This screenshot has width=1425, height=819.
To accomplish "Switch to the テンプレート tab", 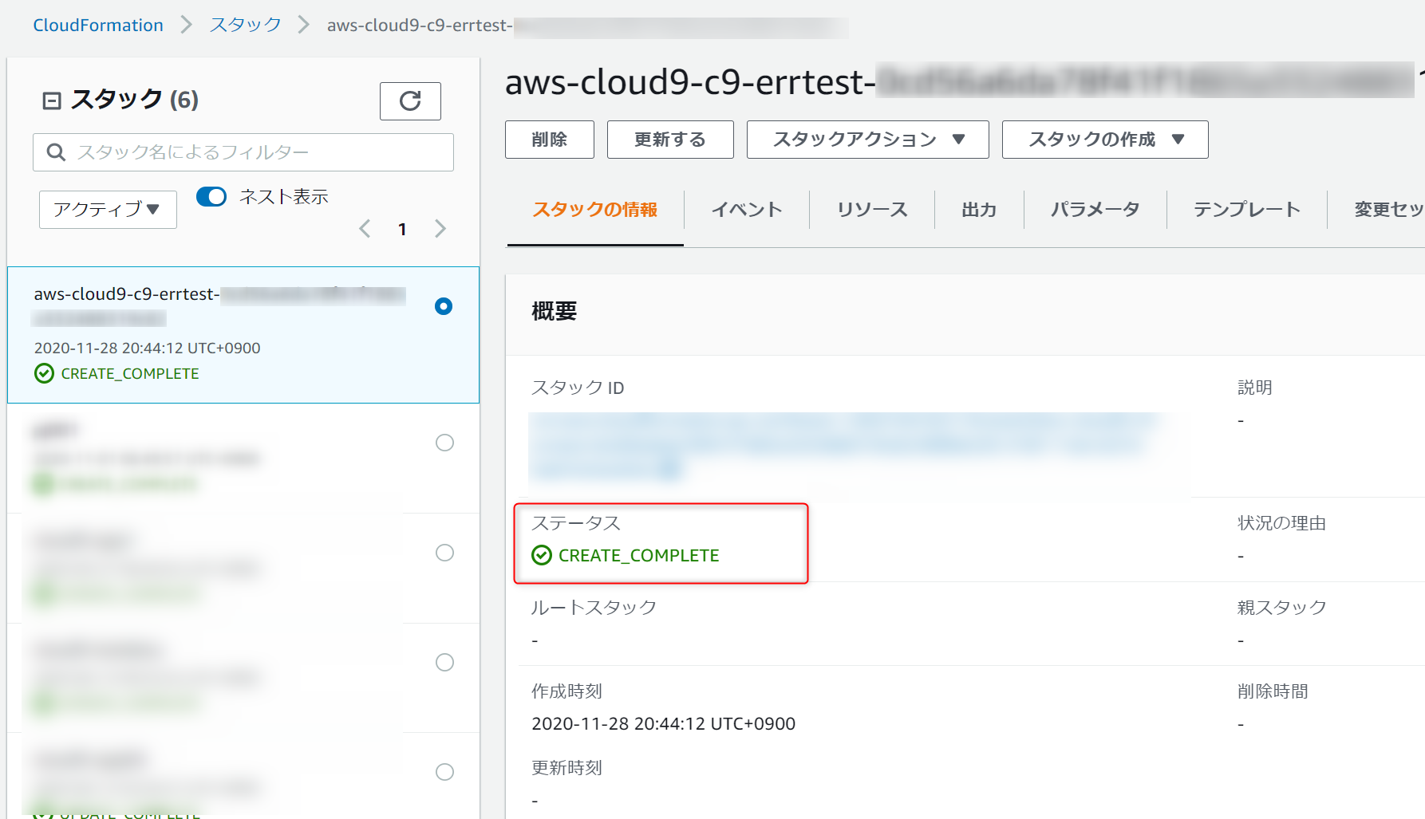I will click(1246, 210).
